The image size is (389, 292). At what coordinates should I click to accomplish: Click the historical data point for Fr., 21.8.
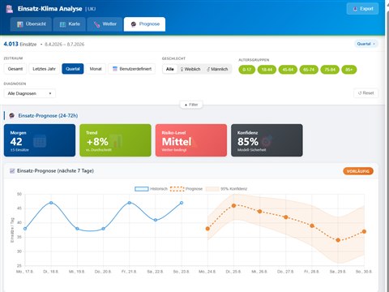tap(130, 203)
